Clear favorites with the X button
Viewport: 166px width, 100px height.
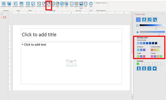155,69
